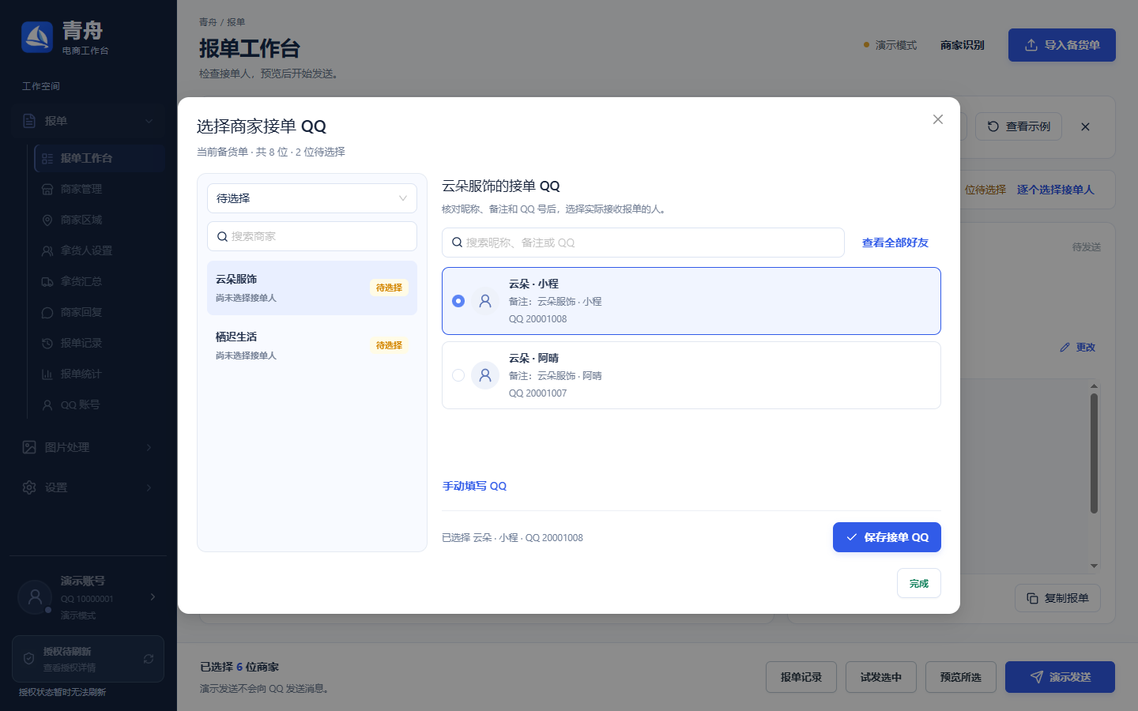Viewport: 1138px width, 711px height.
Task: Click the QQ 账号 user icon
Action: tap(47, 404)
